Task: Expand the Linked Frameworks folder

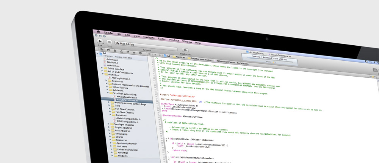Action: pos(112,149)
